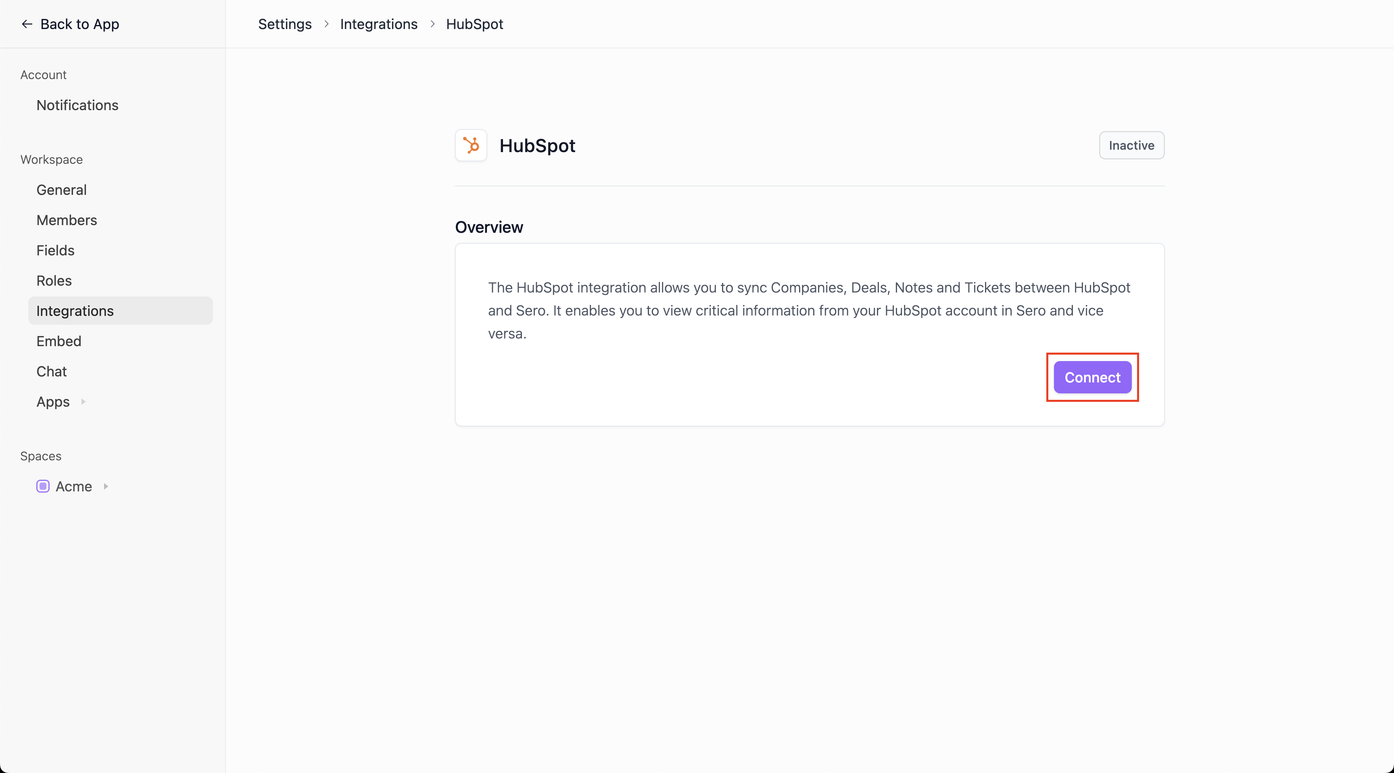
Task: Expand the Apps section in the sidebar
Action: coord(83,402)
